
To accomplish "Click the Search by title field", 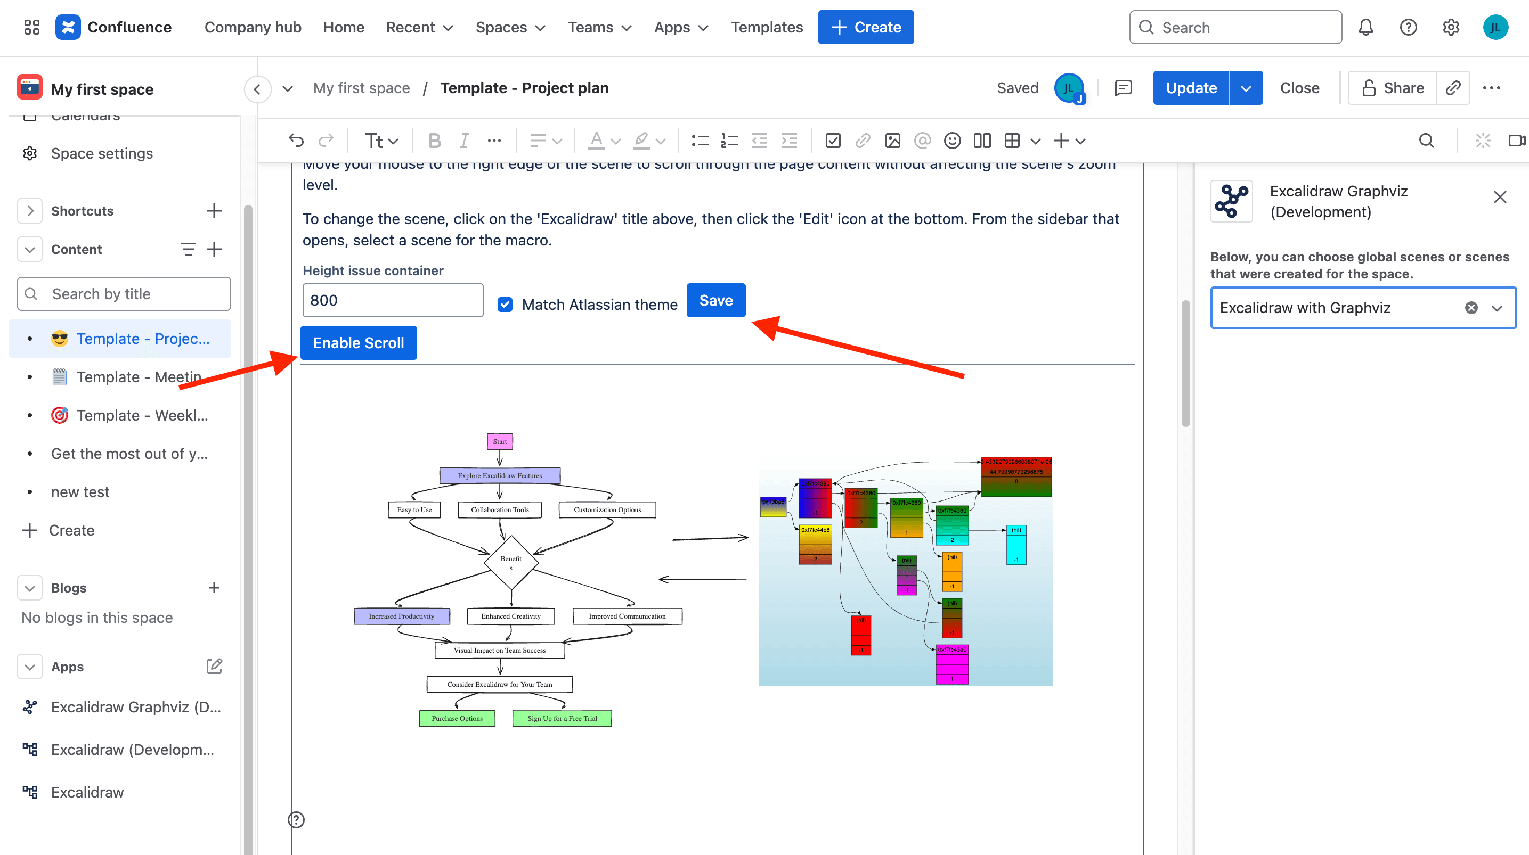I will coord(124,294).
